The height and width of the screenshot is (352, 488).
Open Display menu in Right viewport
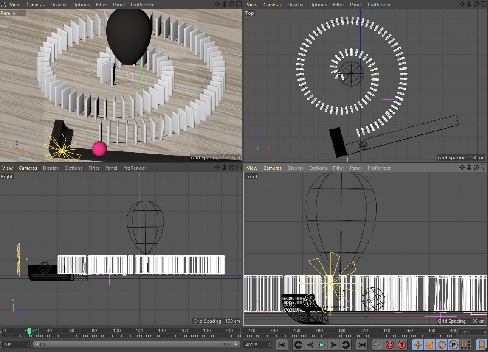[x=51, y=168]
